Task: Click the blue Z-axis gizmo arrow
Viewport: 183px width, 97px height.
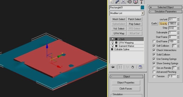Action: tap(47, 46)
